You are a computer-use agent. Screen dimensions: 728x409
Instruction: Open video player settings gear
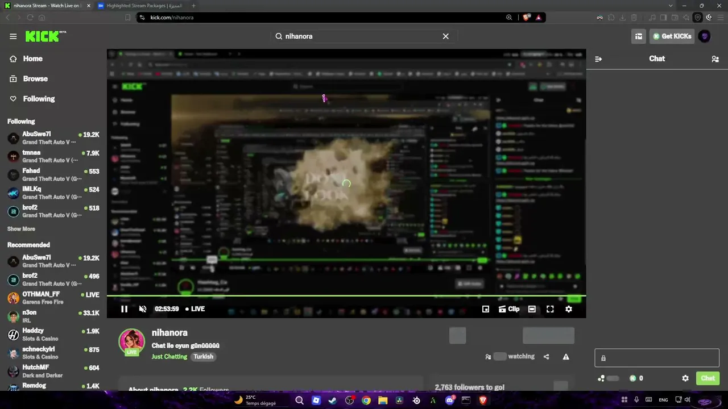tap(569, 309)
